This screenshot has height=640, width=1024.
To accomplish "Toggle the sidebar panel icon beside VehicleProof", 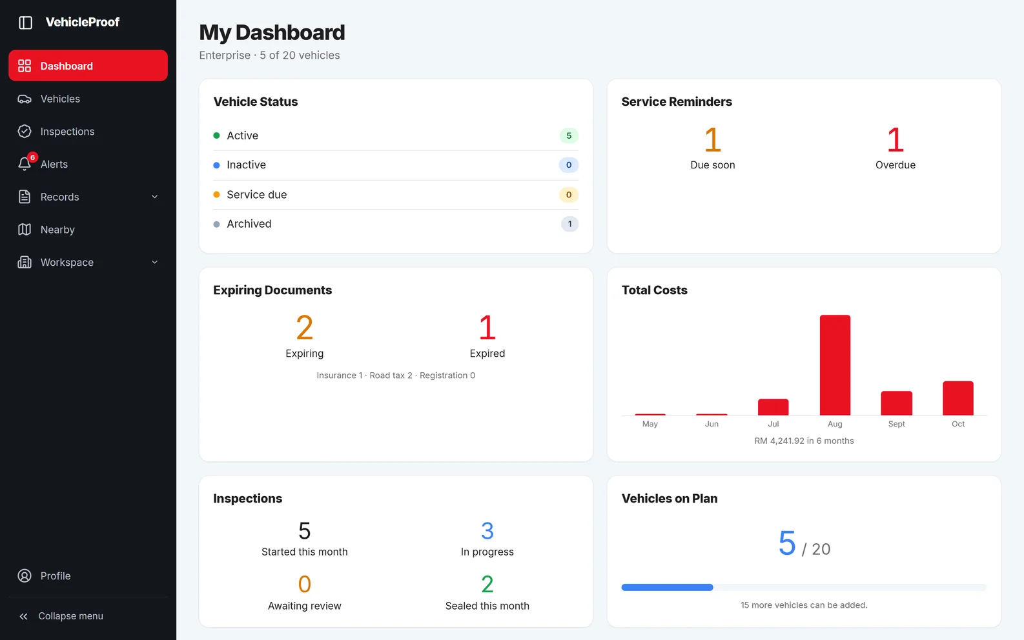I will [25, 23].
